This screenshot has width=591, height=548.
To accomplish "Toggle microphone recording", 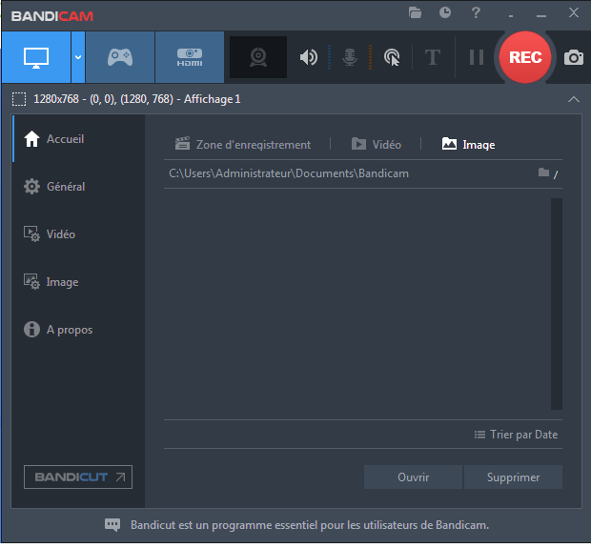I will [x=350, y=57].
